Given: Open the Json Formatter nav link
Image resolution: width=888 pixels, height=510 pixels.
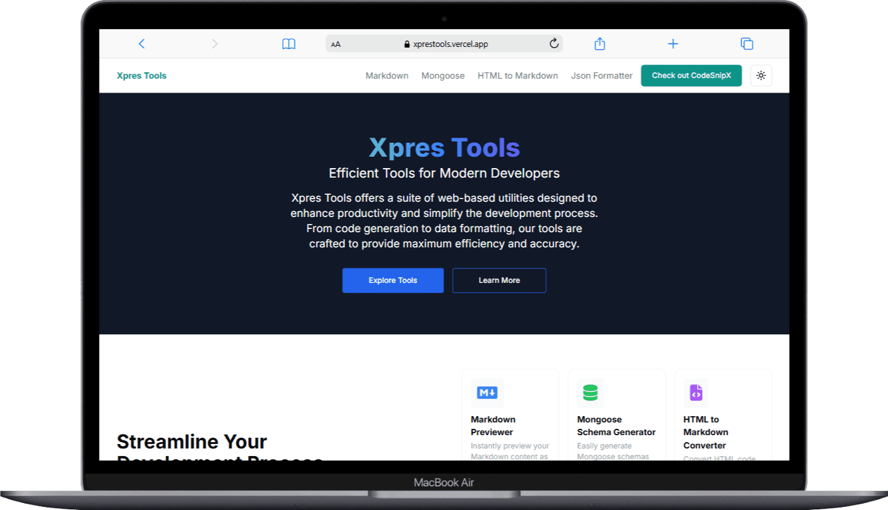Looking at the screenshot, I should (x=601, y=75).
